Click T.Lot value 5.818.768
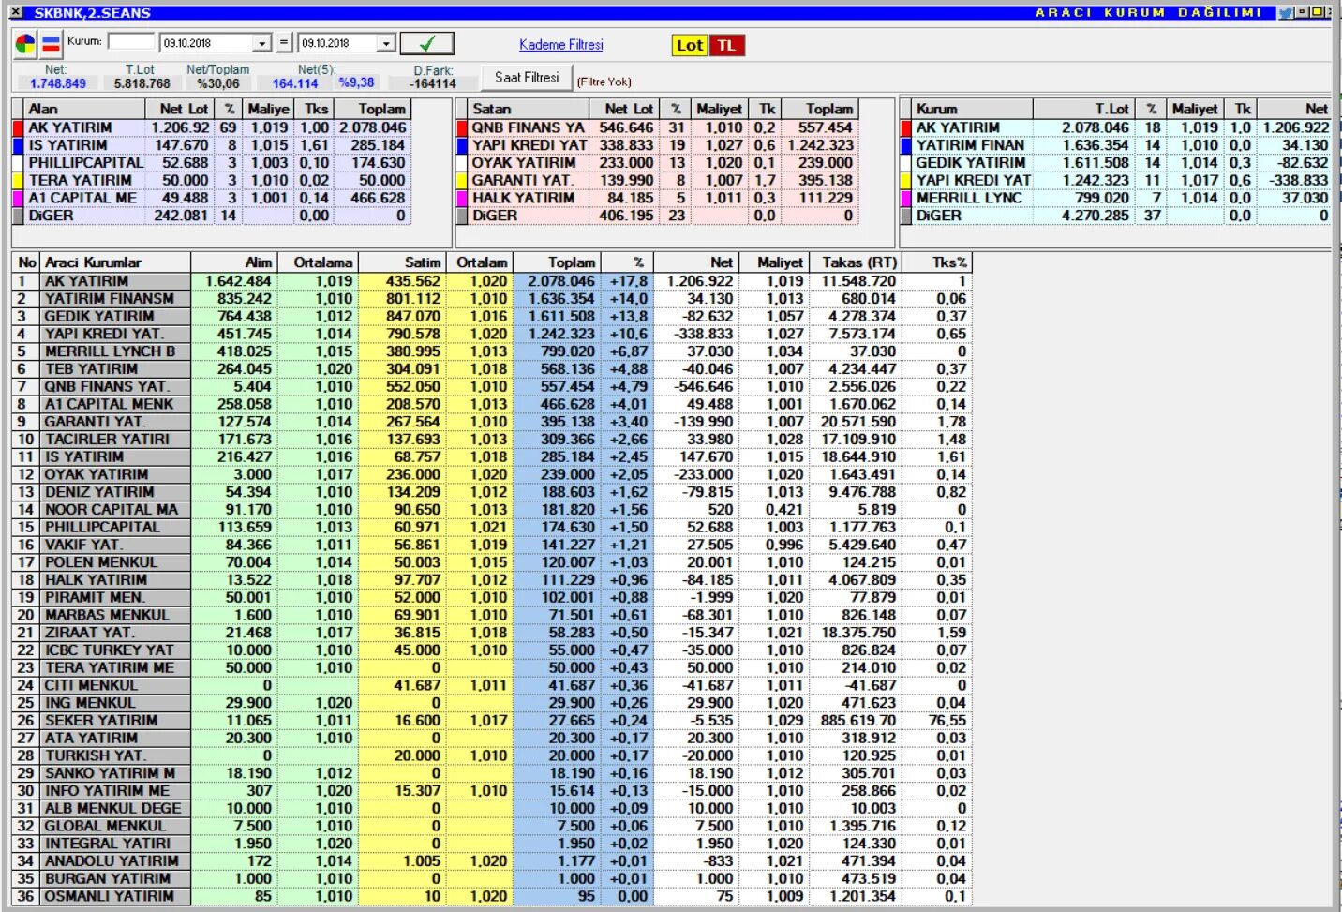 (x=142, y=83)
